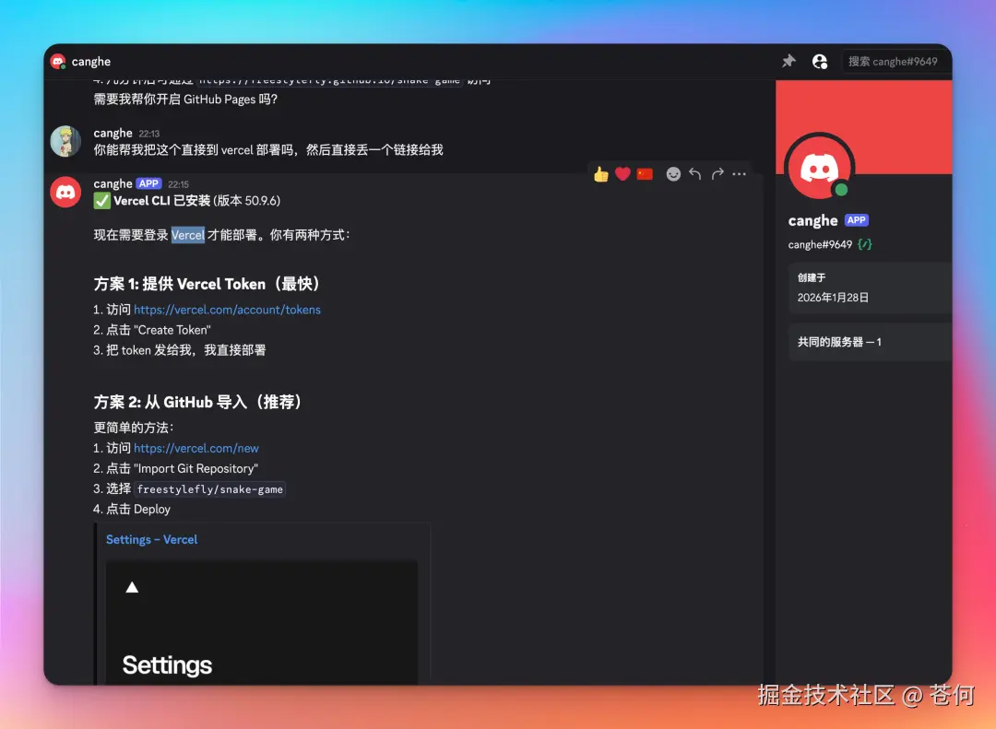Screen dimensions: 996x729
Task: Open the vercel.com/account/tokens link
Action: (227, 310)
